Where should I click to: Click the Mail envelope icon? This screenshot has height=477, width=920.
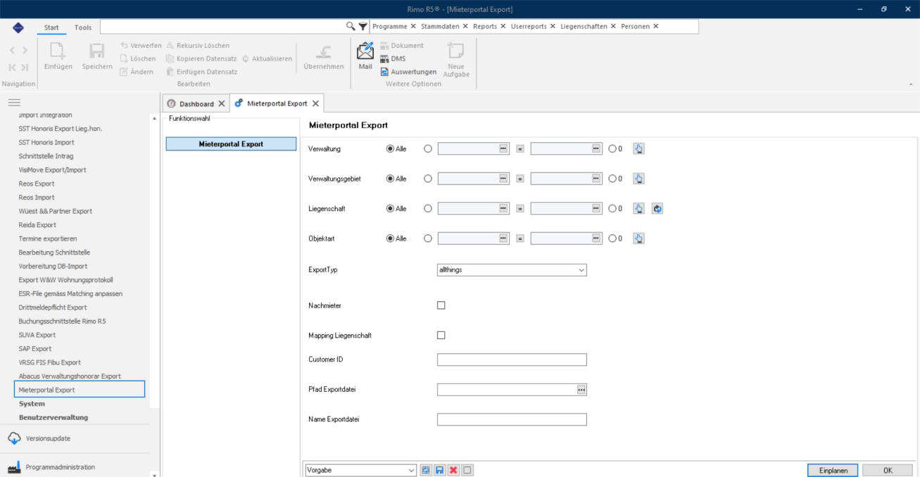[x=365, y=50]
